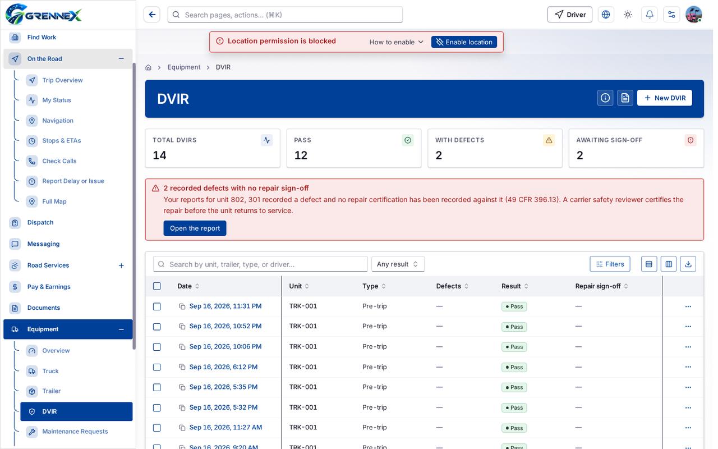Image resolution: width=718 pixels, height=449 pixels.
Task: Open Trip Overview in the sidebar
Action: coord(62,80)
